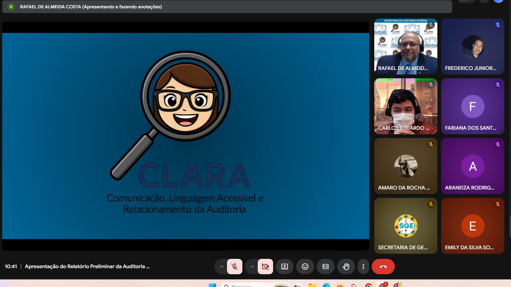Expand video settings chevron beside camera
This screenshot has height=287, width=511.
252,267
